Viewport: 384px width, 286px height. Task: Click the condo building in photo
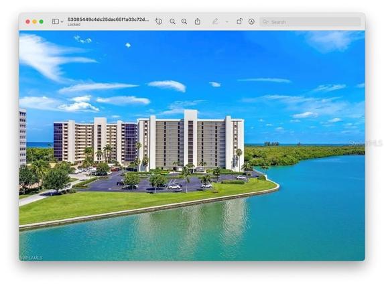[x=149, y=141]
